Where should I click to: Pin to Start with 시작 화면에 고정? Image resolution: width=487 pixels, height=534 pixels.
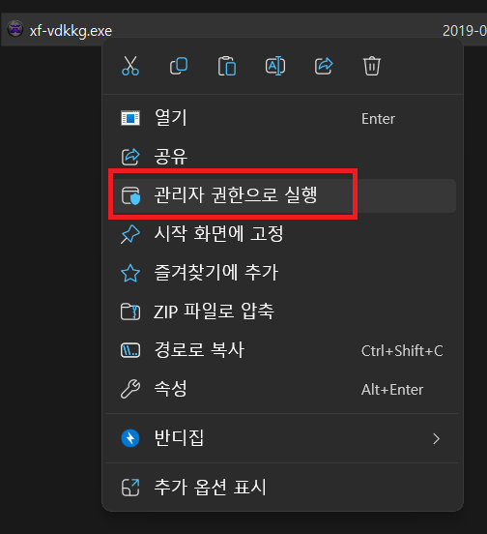[x=282, y=234]
